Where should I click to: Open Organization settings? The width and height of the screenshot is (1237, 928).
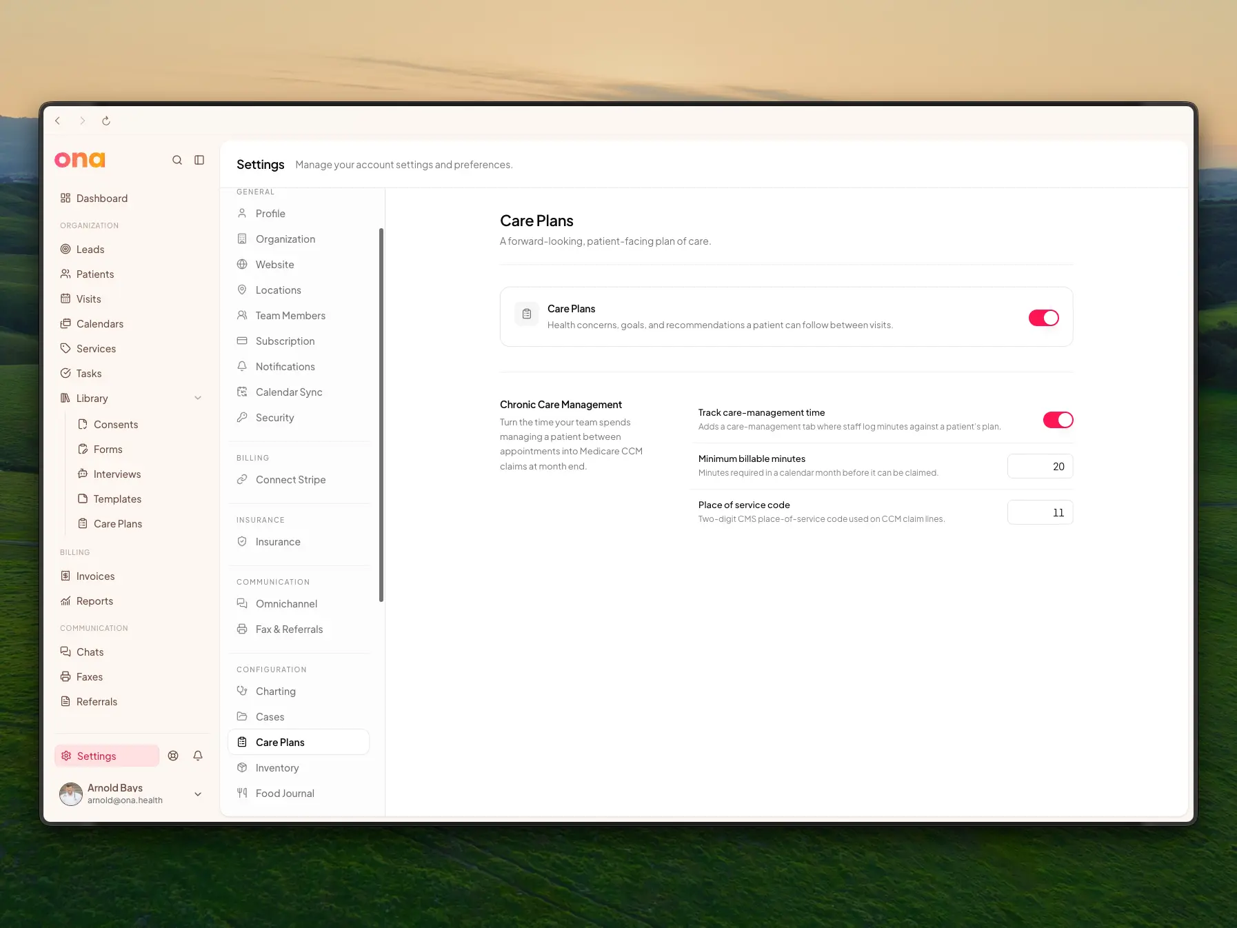(299, 239)
